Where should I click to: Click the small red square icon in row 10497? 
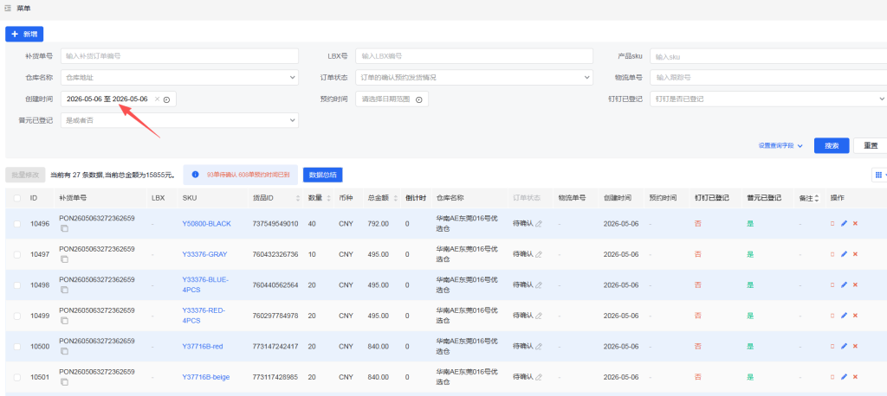[832, 254]
